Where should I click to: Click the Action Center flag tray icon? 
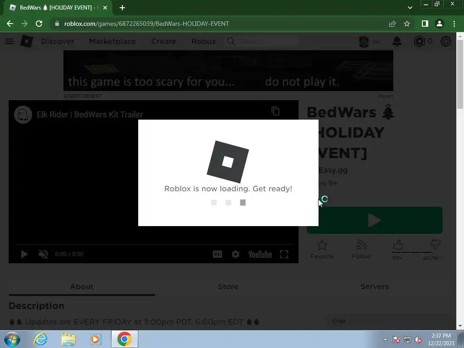[396, 339]
